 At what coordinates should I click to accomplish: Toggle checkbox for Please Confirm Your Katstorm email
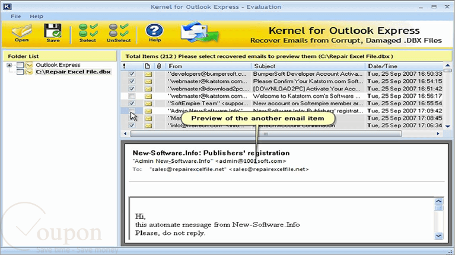pyautogui.click(x=132, y=81)
